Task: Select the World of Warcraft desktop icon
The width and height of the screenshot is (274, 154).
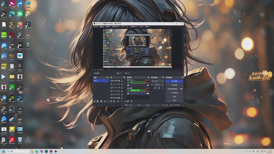Action: coord(12,25)
